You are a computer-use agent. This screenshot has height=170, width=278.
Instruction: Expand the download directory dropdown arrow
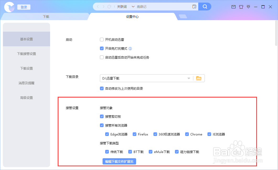pyautogui.click(x=189, y=78)
